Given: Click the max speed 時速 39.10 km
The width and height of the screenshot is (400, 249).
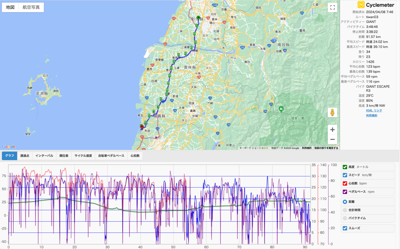Looking at the screenshot, I should click(377, 47).
